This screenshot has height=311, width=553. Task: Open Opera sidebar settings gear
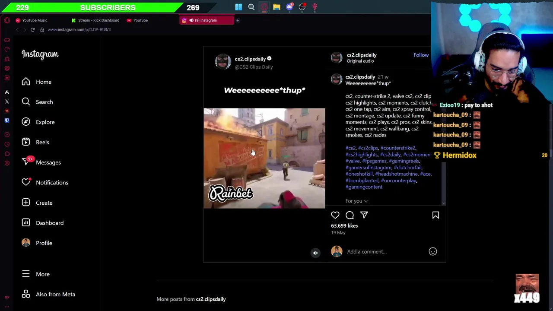7,163
